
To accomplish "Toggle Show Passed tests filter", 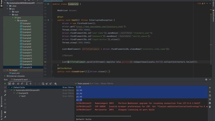I will click(9, 84).
